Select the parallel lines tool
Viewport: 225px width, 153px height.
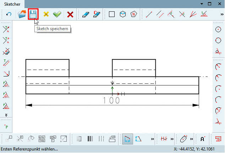160,14
